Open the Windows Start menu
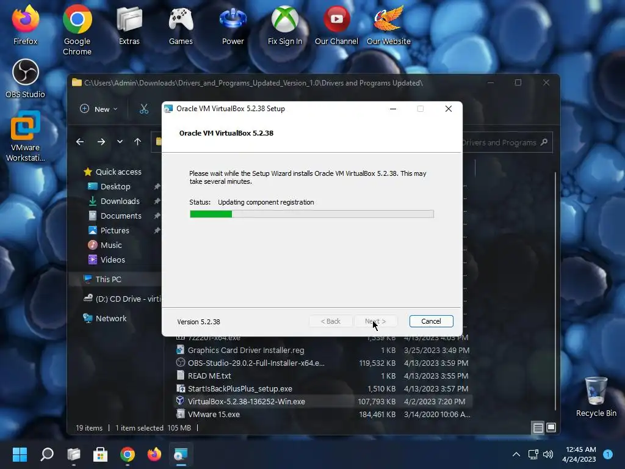 tap(20, 454)
